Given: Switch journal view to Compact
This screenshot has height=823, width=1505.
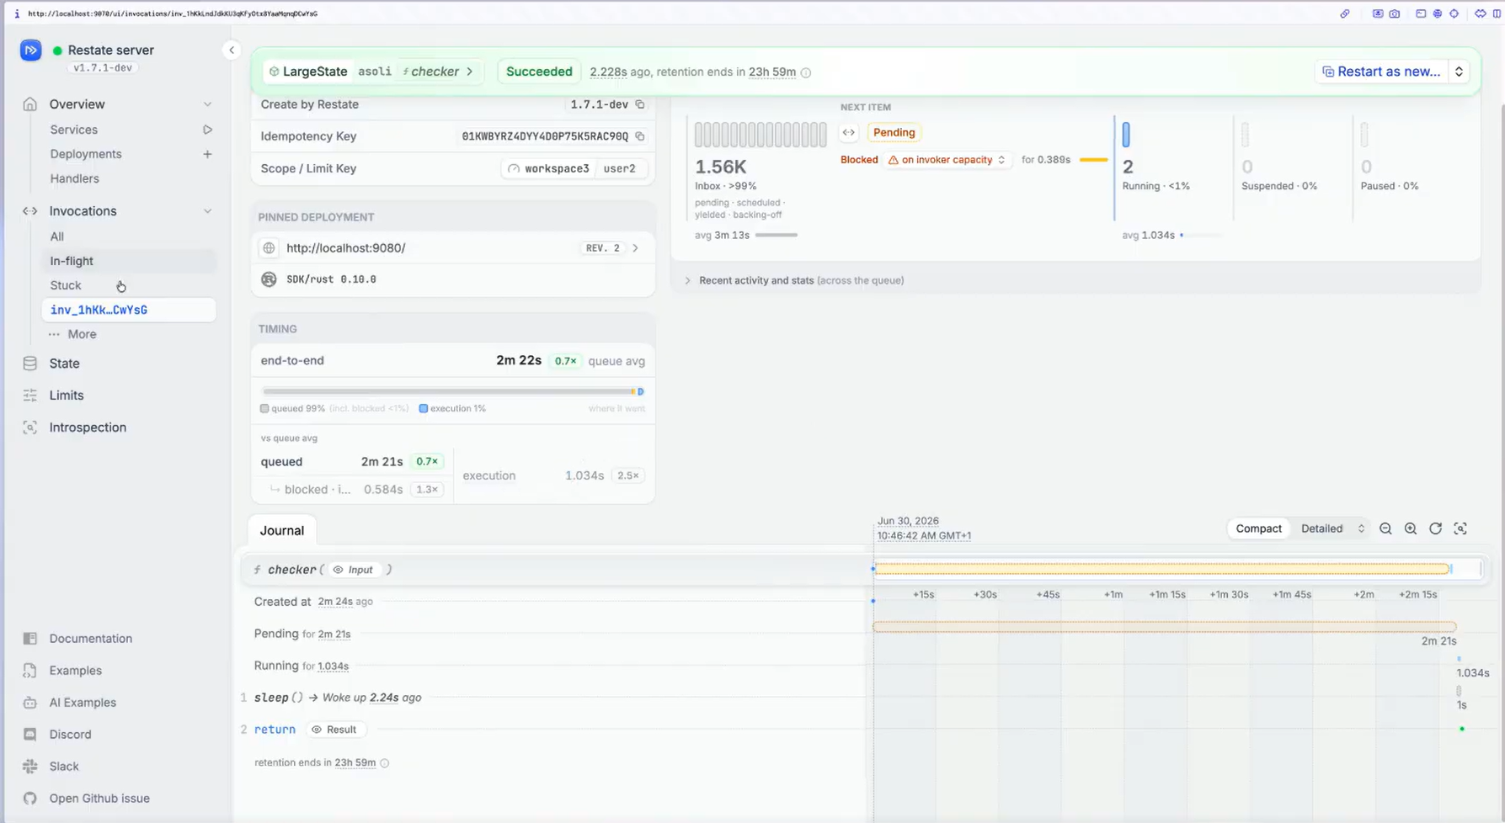Looking at the screenshot, I should pyautogui.click(x=1258, y=528).
